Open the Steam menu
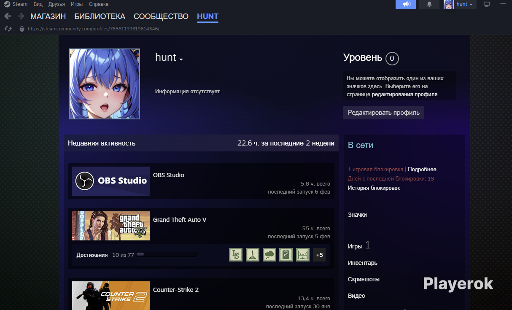The width and height of the screenshot is (512, 310). tap(20, 4)
